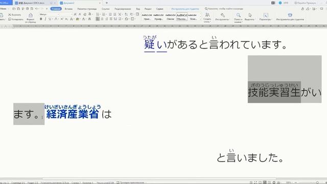Image resolution: width=327 pixels, height=184 pixels.
Task: Open Find and Replace (Поиск и замена)
Action: click(238, 17)
